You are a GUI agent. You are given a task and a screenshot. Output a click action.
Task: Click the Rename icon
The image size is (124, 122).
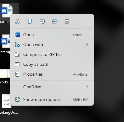pos(42,21)
